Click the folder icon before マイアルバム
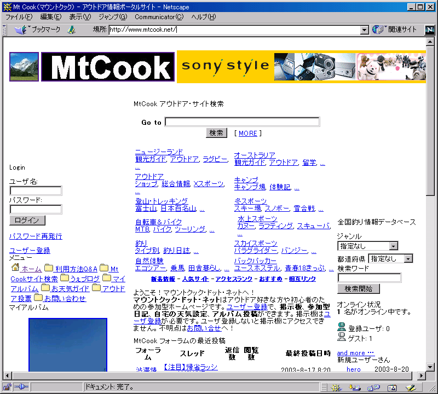The width and height of the screenshot is (438, 394). pos(106,277)
